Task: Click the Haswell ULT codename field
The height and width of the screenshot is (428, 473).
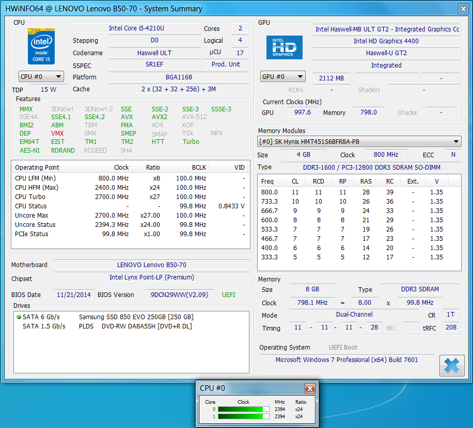Action: [154, 53]
